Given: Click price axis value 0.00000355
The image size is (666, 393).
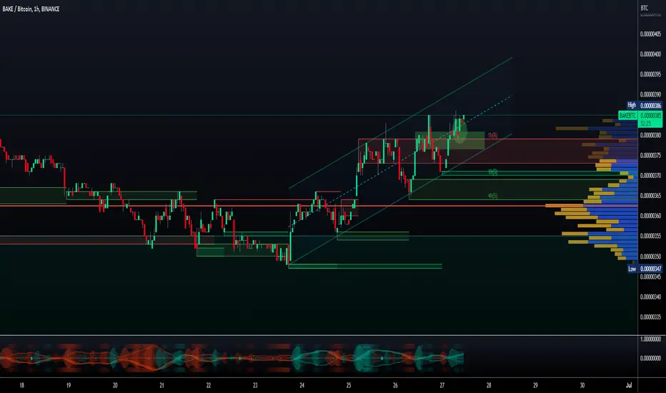Looking at the screenshot, I should tap(650, 237).
